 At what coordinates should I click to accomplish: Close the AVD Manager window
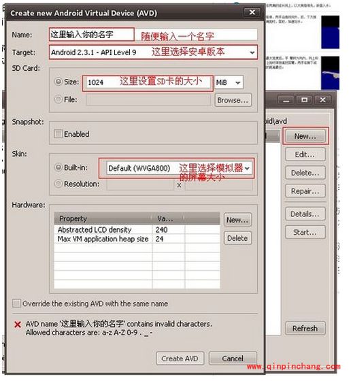[322, 99]
